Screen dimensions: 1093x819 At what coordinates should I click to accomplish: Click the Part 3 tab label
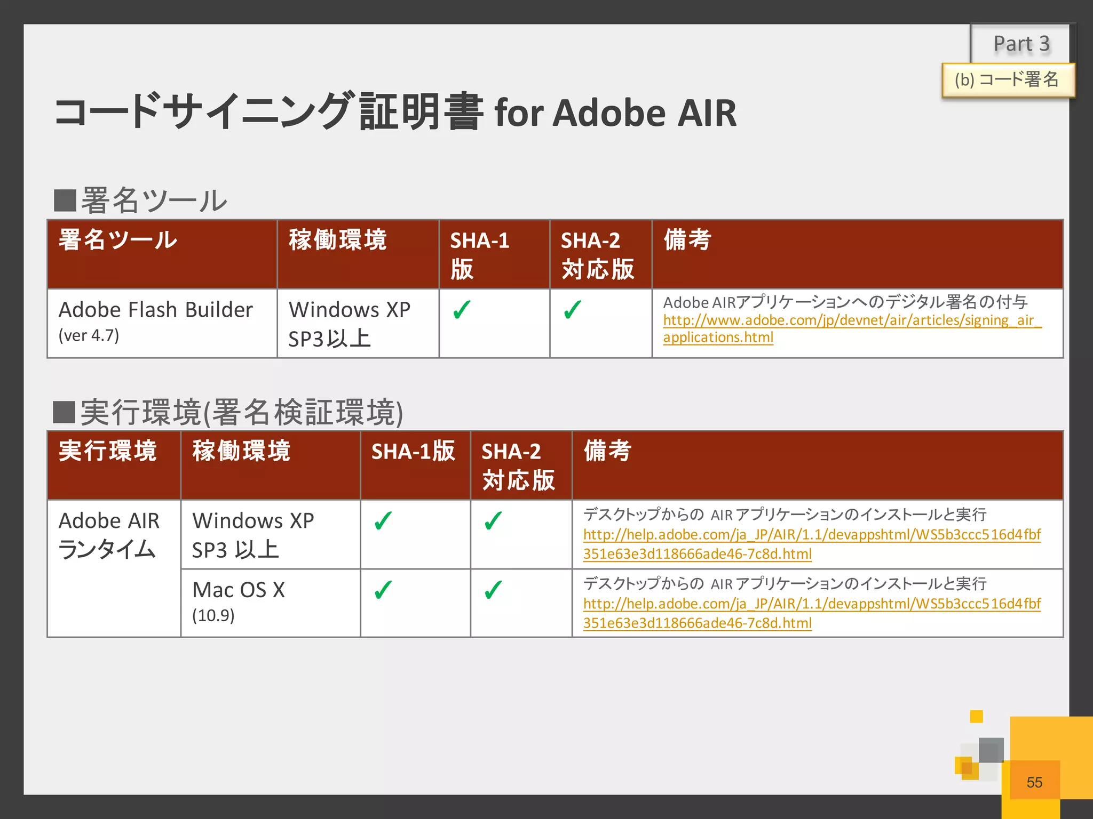coord(1021,44)
